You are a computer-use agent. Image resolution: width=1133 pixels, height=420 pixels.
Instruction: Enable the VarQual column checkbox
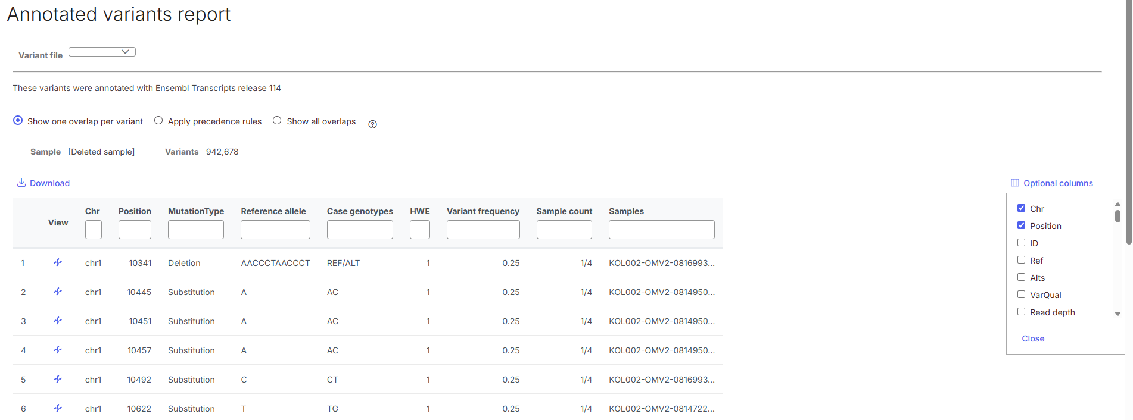coord(1021,294)
